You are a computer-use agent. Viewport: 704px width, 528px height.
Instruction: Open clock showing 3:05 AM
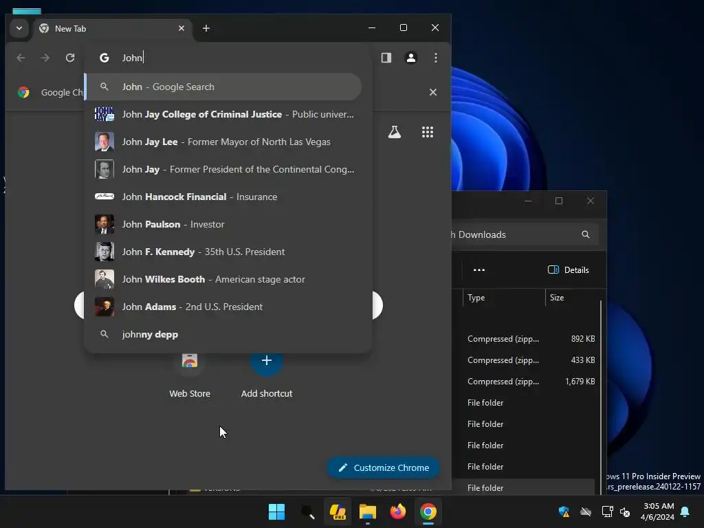pyautogui.click(x=658, y=511)
